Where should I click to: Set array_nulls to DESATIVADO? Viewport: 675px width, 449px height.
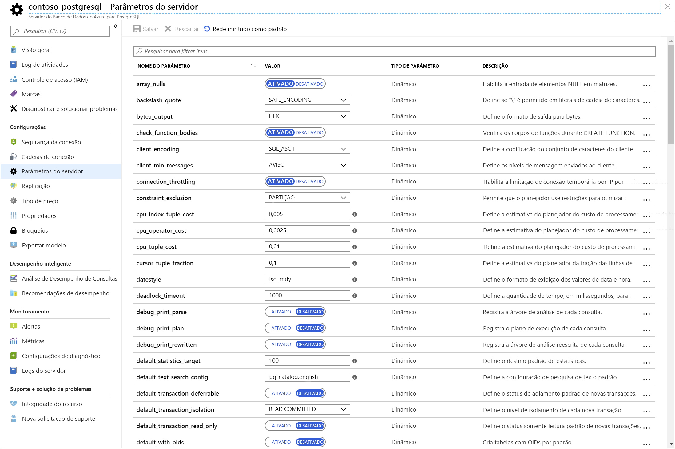[309, 84]
